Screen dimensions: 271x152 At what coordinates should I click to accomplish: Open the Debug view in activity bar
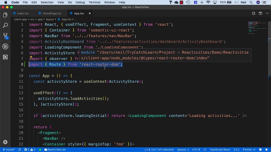pyautogui.click(x=5, y=46)
